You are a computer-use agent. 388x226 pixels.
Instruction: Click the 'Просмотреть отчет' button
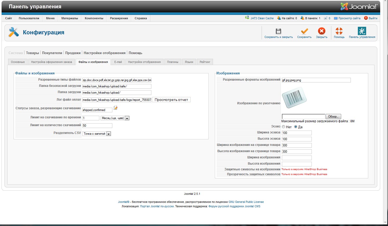pyautogui.click(x=171, y=100)
